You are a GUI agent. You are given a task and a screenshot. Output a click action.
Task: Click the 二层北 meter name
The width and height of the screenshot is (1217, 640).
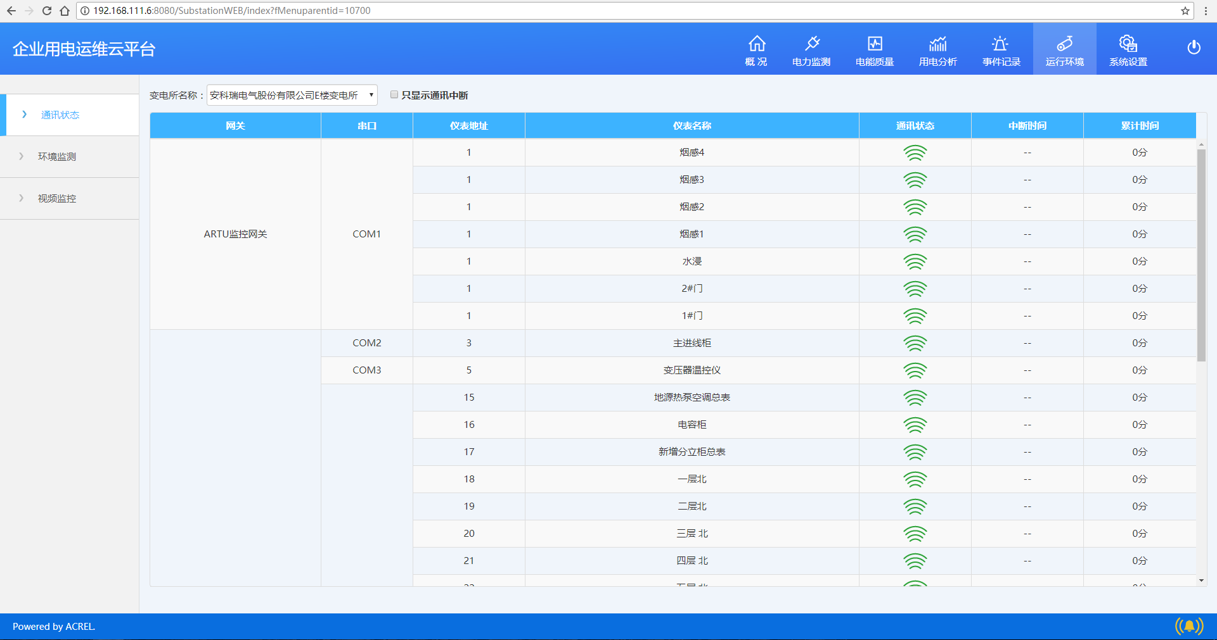click(692, 506)
